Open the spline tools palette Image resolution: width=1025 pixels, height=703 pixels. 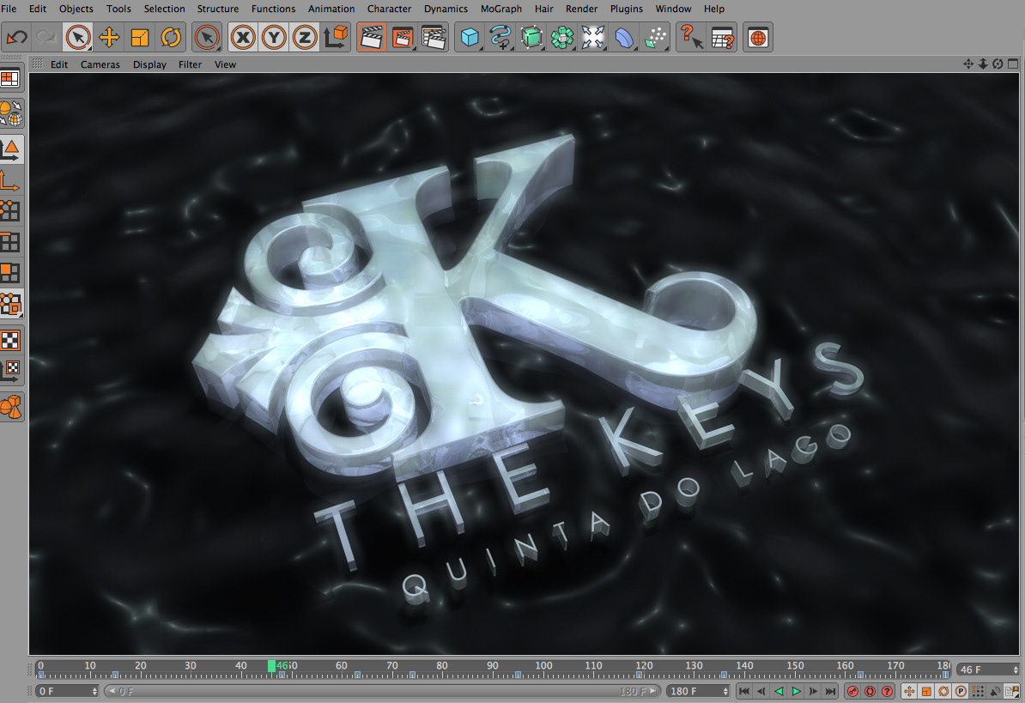(500, 37)
